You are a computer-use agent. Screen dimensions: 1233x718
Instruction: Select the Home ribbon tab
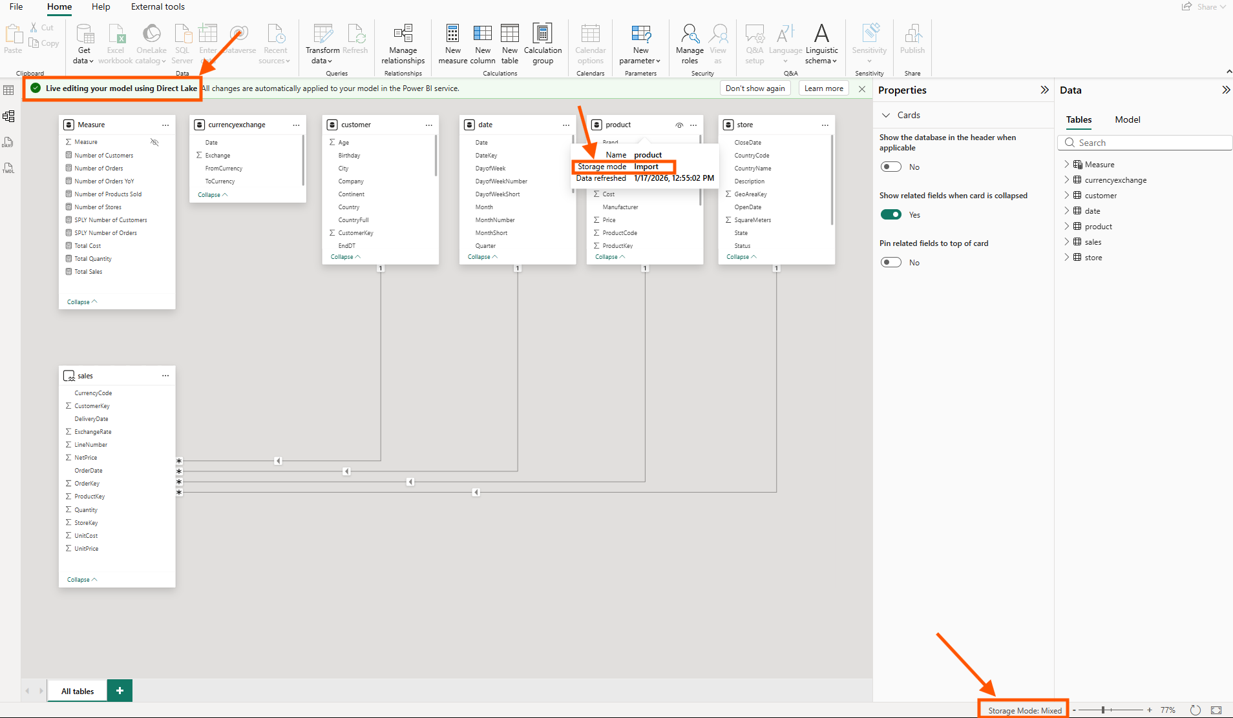click(59, 6)
